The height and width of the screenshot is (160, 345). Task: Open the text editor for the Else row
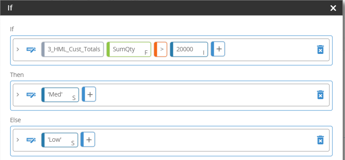[x=31, y=140]
